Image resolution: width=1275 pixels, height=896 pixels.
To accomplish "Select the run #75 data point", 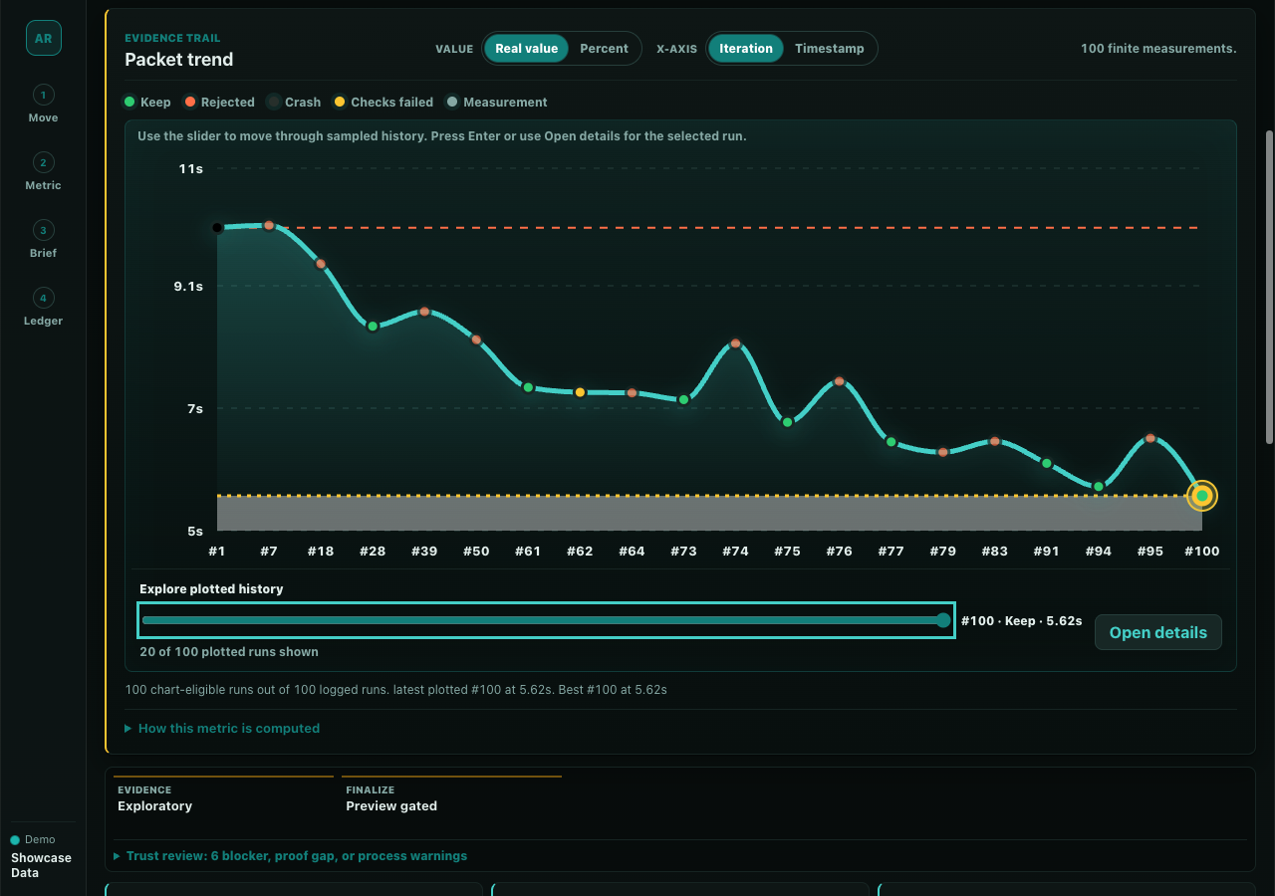I will 787,422.
